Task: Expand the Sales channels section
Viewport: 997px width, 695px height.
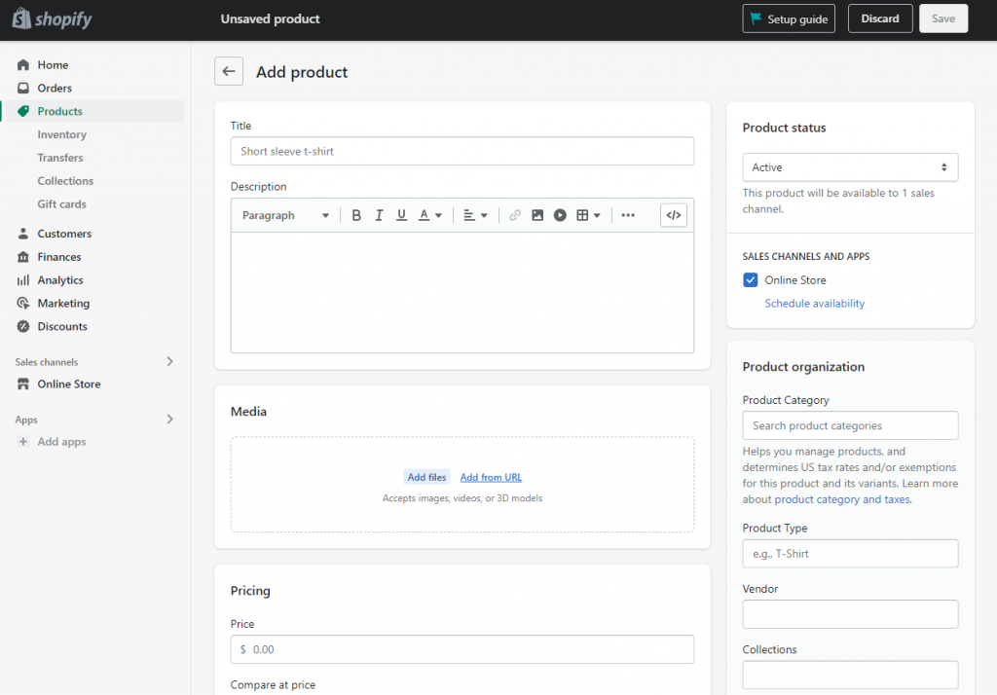Action: [x=169, y=361]
